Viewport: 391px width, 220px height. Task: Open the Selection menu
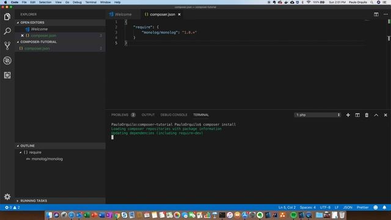point(45,2)
